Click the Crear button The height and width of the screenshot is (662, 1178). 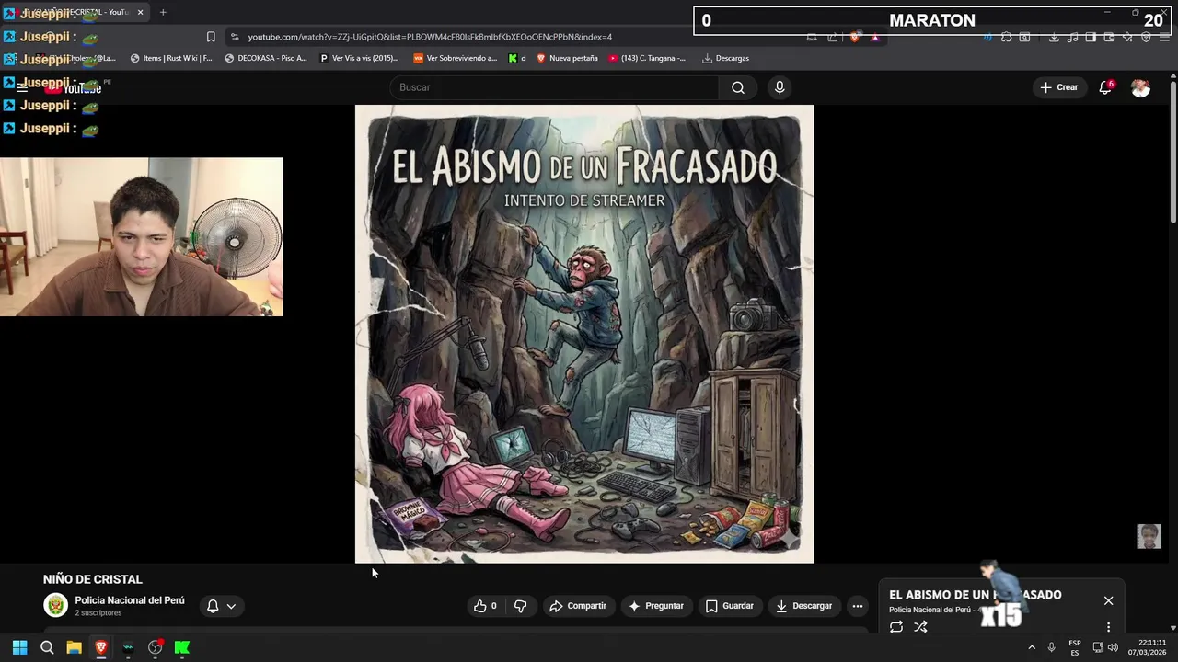click(x=1058, y=87)
